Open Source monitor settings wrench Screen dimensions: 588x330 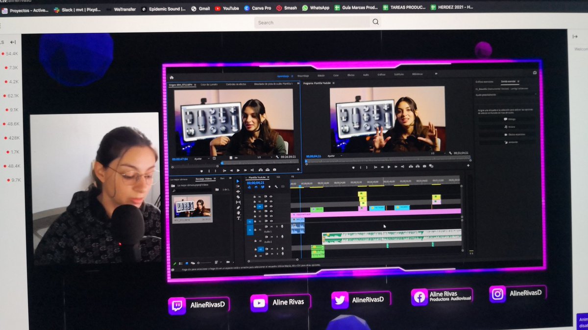click(277, 157)
